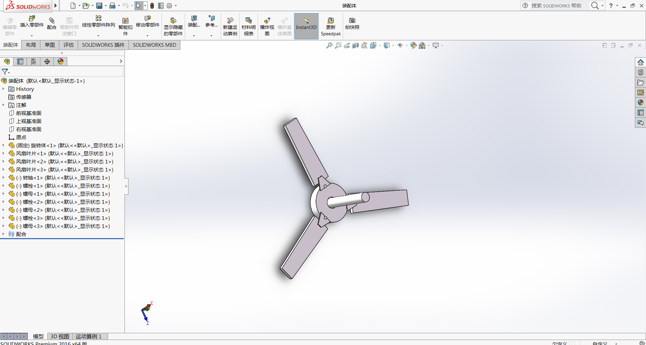The height and width of the screenshot is (345, 646).
Task: Select 移动零部件 Move Component tool
Action: [148, 22]
